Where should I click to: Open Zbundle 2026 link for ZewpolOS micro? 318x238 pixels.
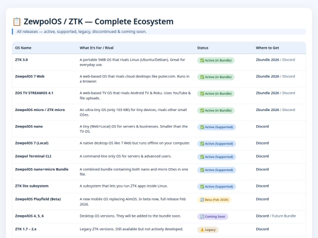(x=267, y=110)
